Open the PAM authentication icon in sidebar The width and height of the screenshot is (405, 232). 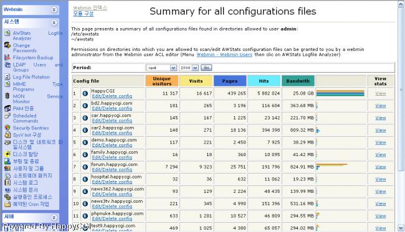7,108
